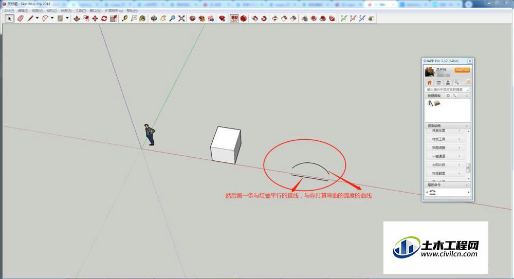Open the 编辑 (Edit) menu

coord(23,10)
